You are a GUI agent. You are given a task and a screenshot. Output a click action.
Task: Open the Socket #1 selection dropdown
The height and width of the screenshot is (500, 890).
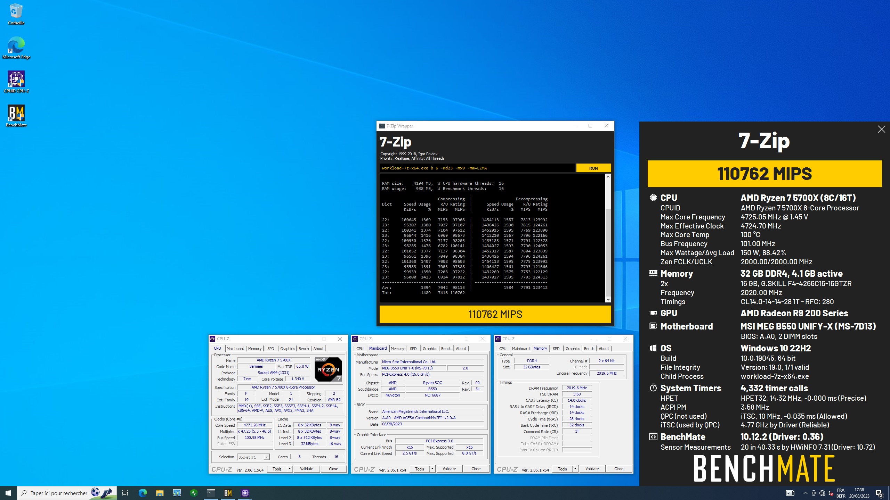coord(253,457)
